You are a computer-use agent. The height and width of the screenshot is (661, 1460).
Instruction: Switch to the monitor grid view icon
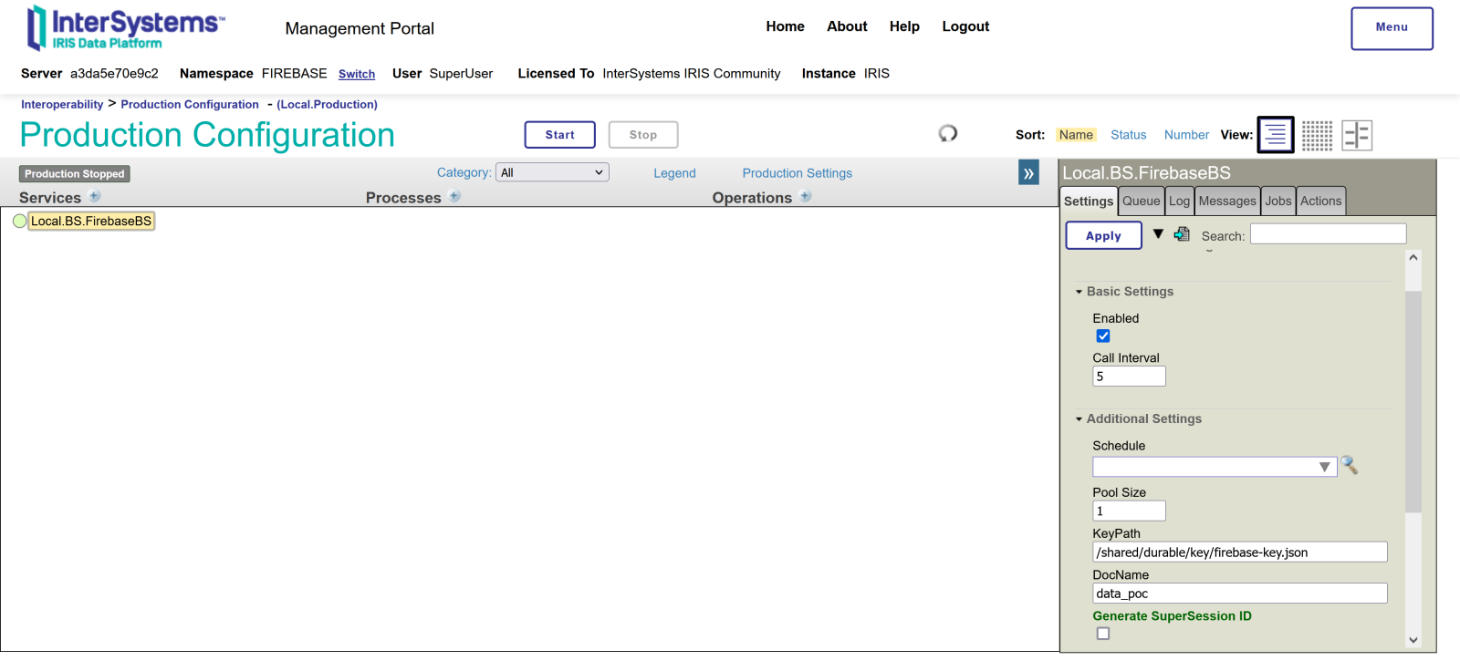coord(1317,135)
